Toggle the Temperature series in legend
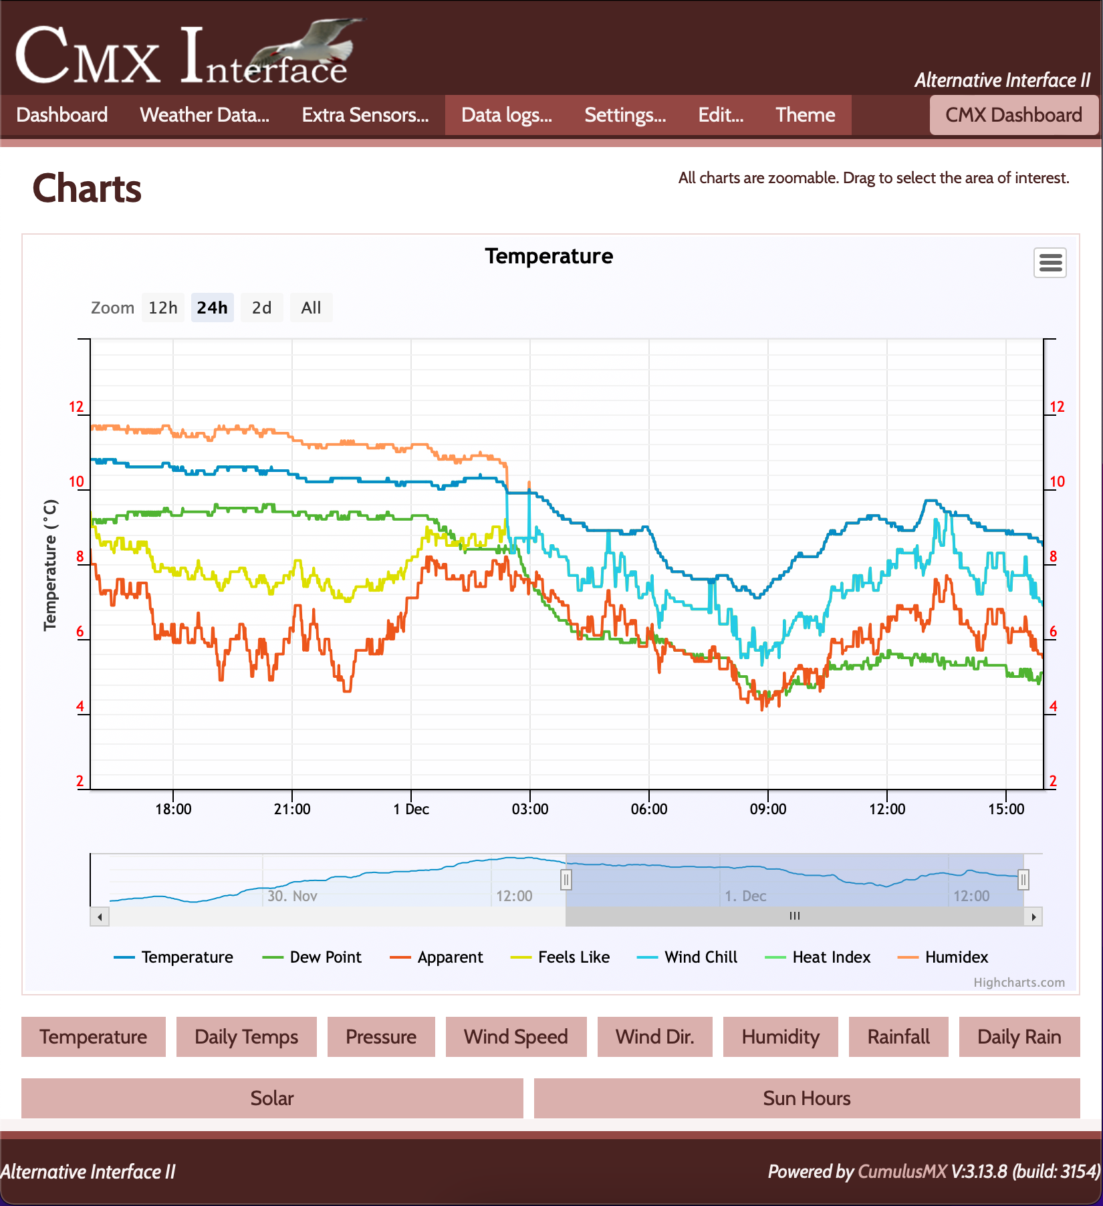 point(174,957)
